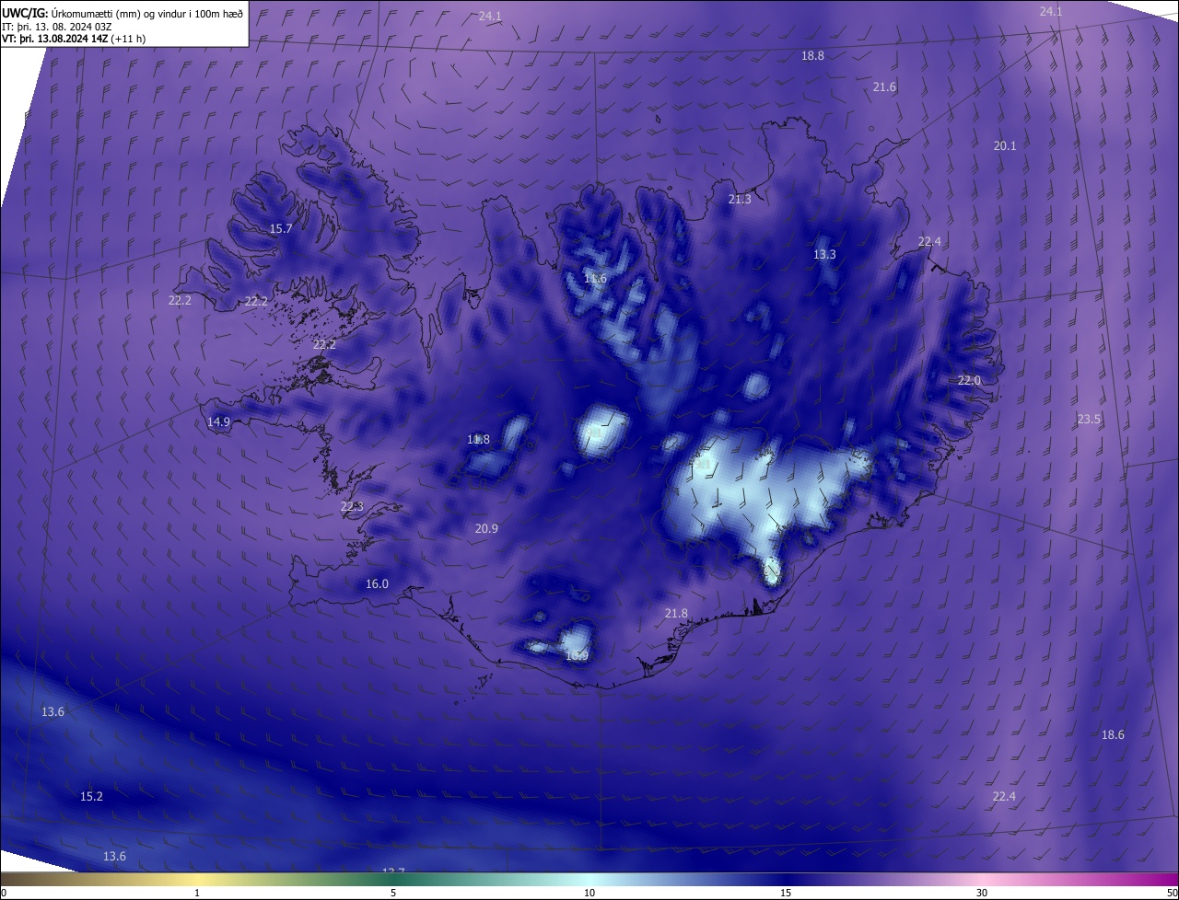Click the 13.3 value label
1179x900 pixels.
pos(824,254)
